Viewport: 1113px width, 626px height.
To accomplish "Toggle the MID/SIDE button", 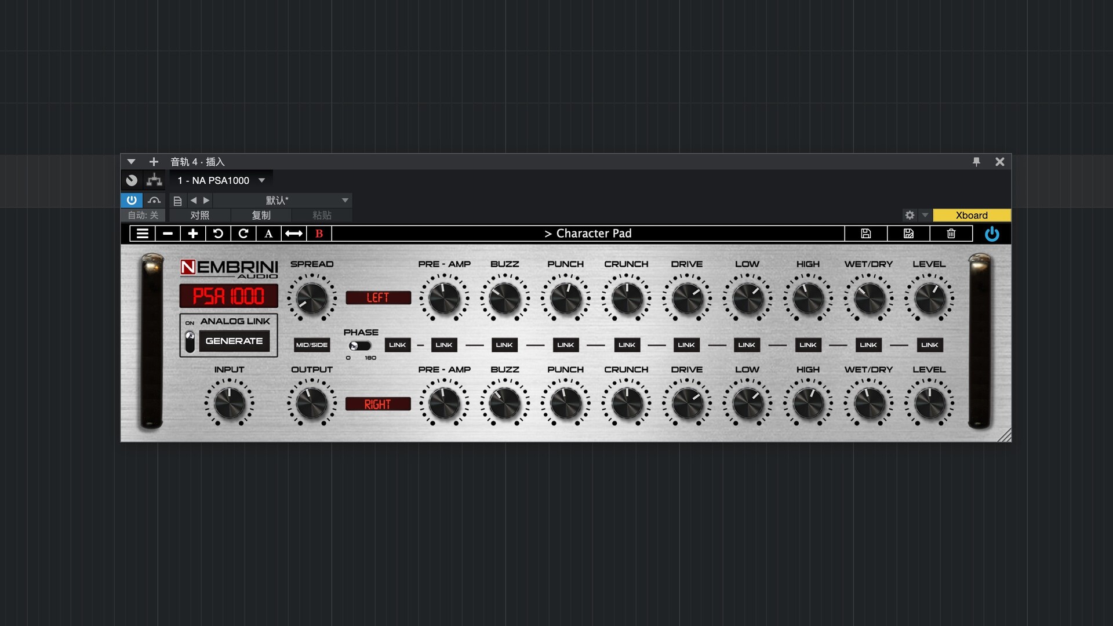I will [x=312, y=345].
